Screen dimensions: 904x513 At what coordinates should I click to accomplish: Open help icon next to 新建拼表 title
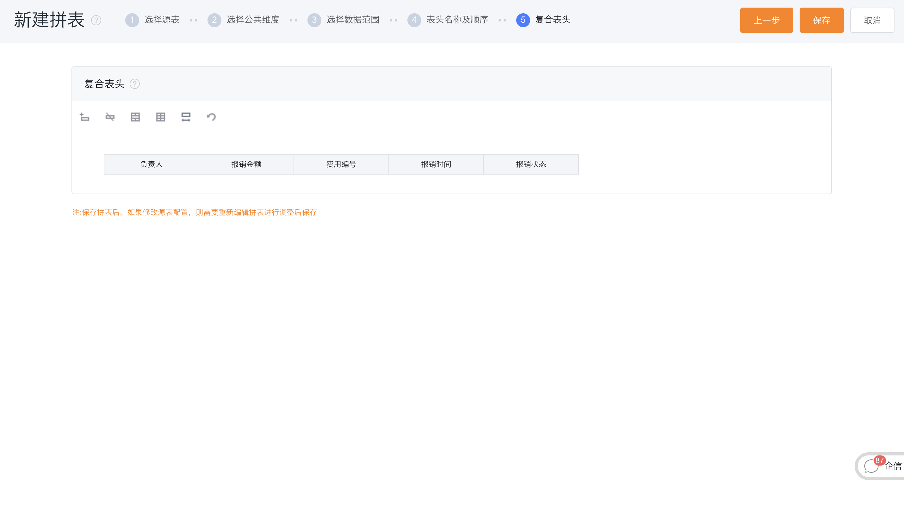(x=96, y=21)
